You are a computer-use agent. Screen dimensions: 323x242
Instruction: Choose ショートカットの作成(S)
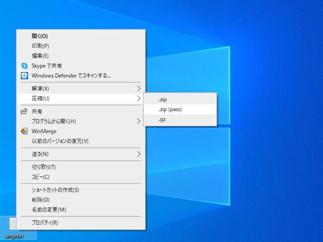tap(81, 190)
